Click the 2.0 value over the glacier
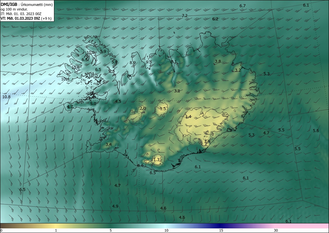 click(143, 108)
